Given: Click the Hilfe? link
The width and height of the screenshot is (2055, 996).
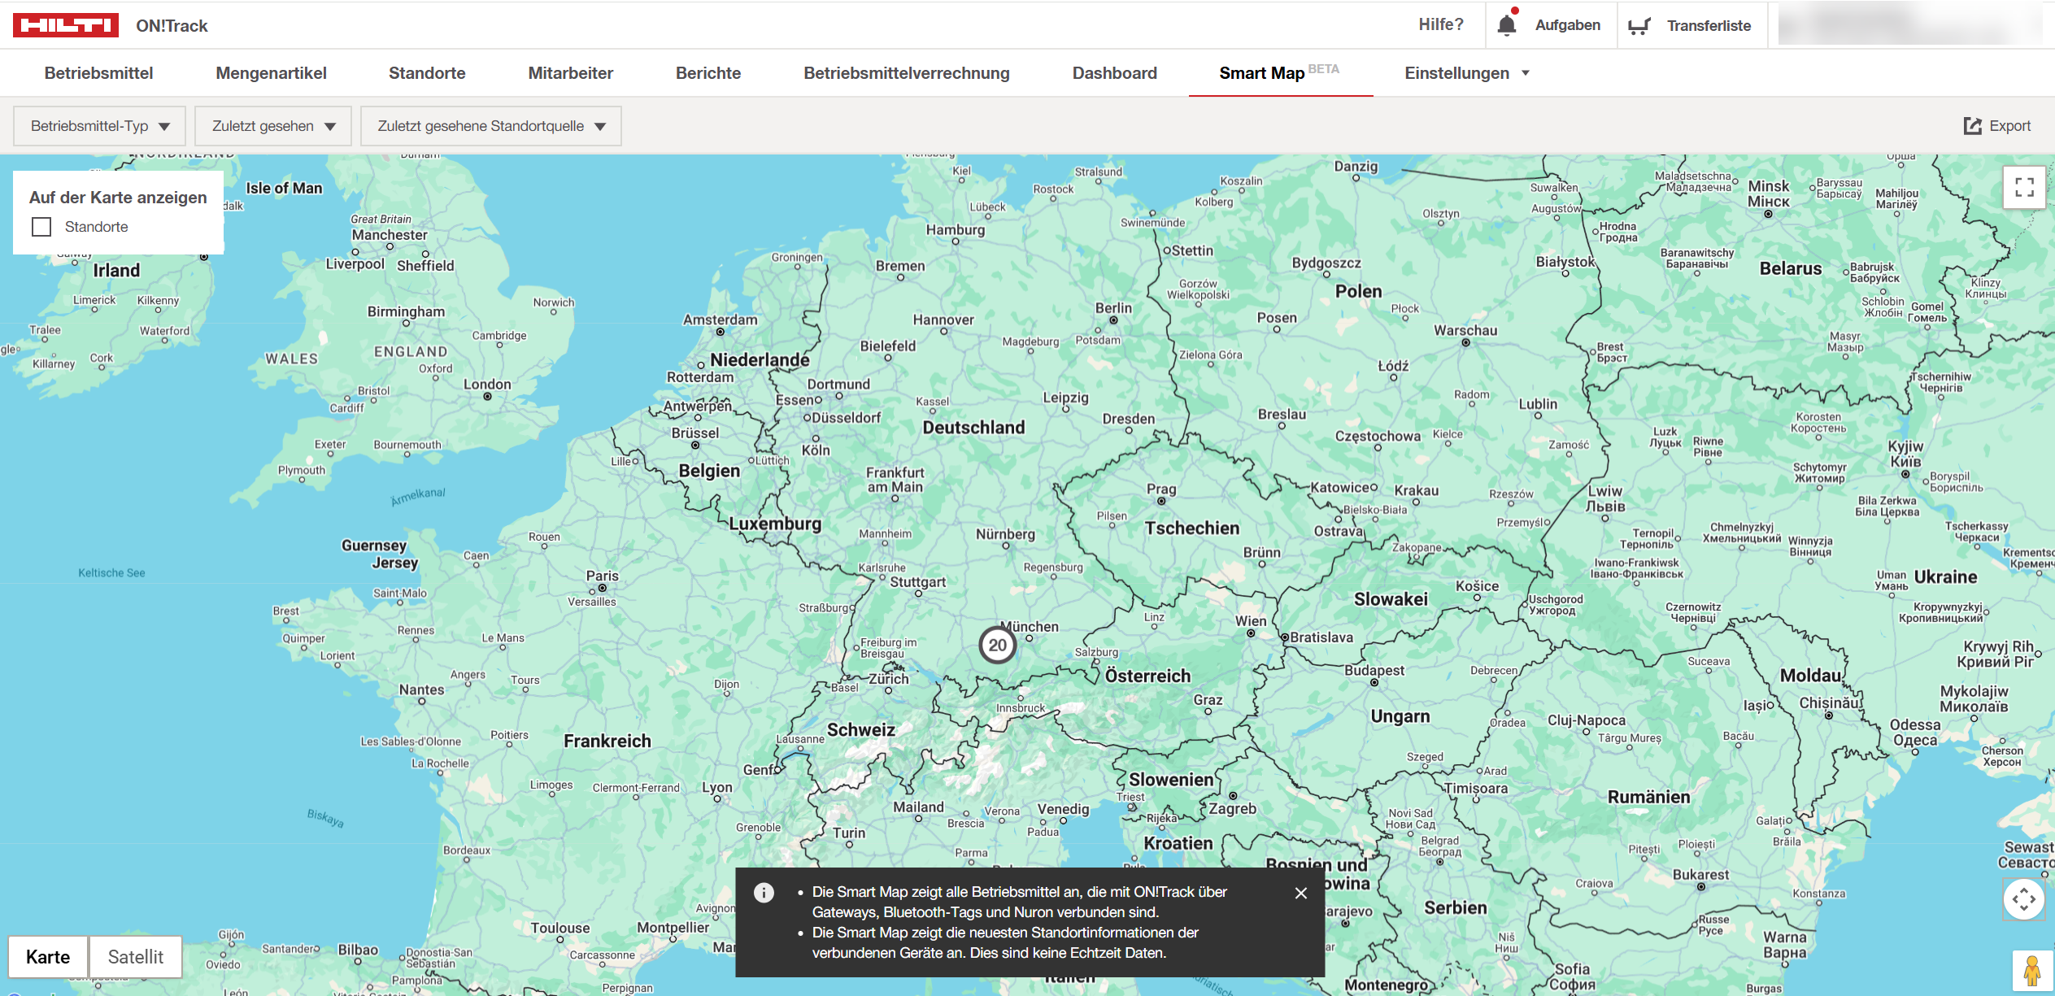Looking at the screenshot, I should [x=1440, y=24].
